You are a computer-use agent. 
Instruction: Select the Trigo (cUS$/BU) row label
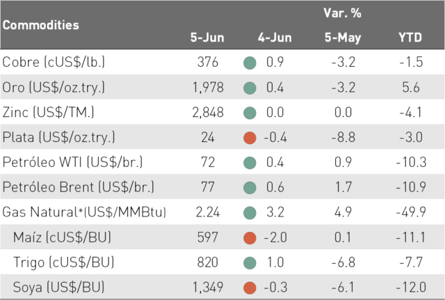(x=63, y=262)
